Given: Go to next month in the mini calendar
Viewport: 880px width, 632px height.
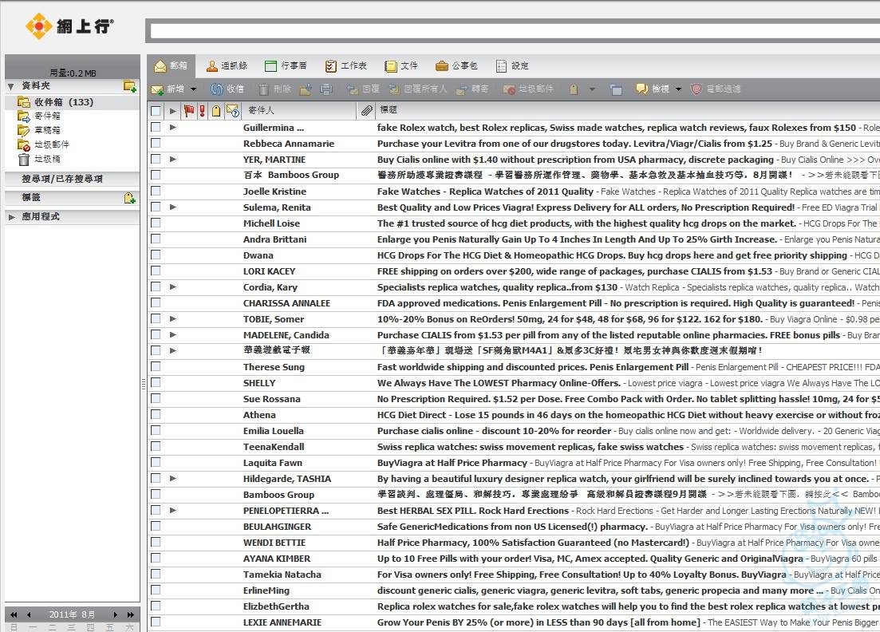Looking at the screenshot, I should coord(115,614).
